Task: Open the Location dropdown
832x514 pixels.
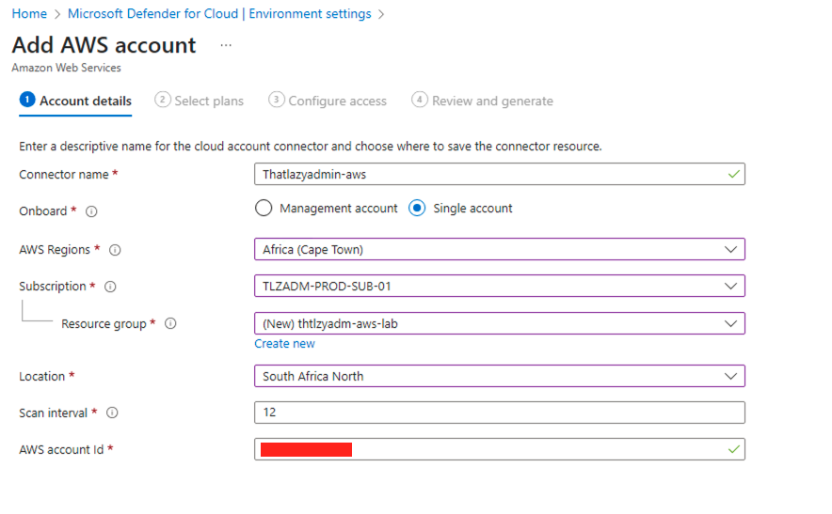Action: 499,376
